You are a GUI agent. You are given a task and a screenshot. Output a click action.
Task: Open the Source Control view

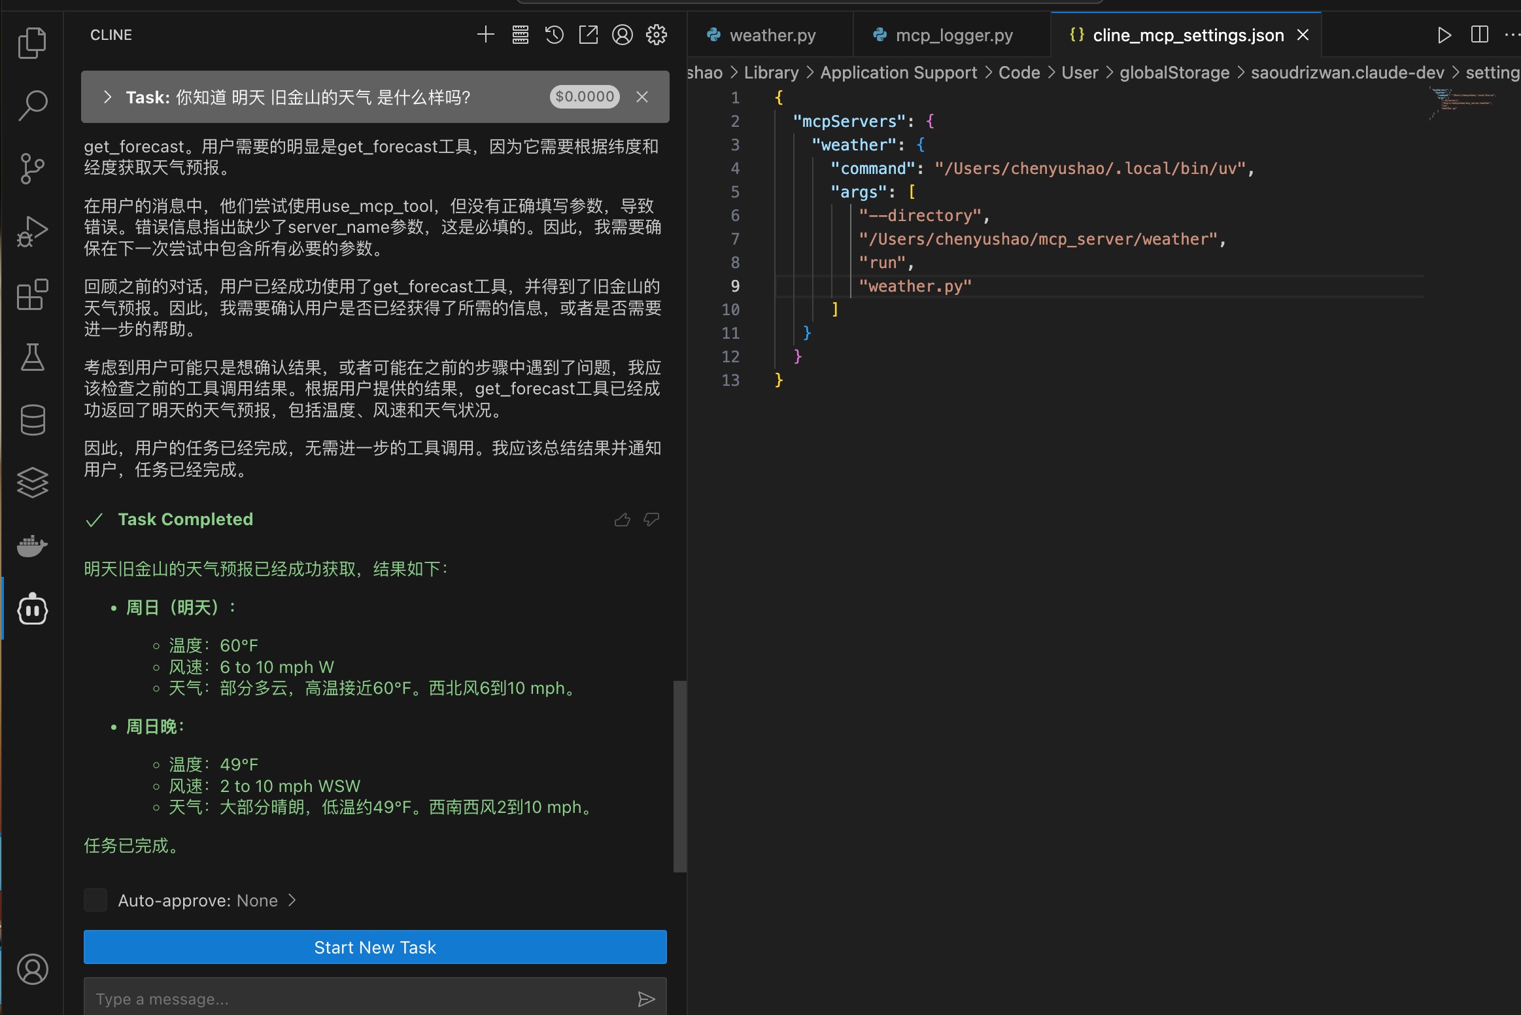click(32, 169)
